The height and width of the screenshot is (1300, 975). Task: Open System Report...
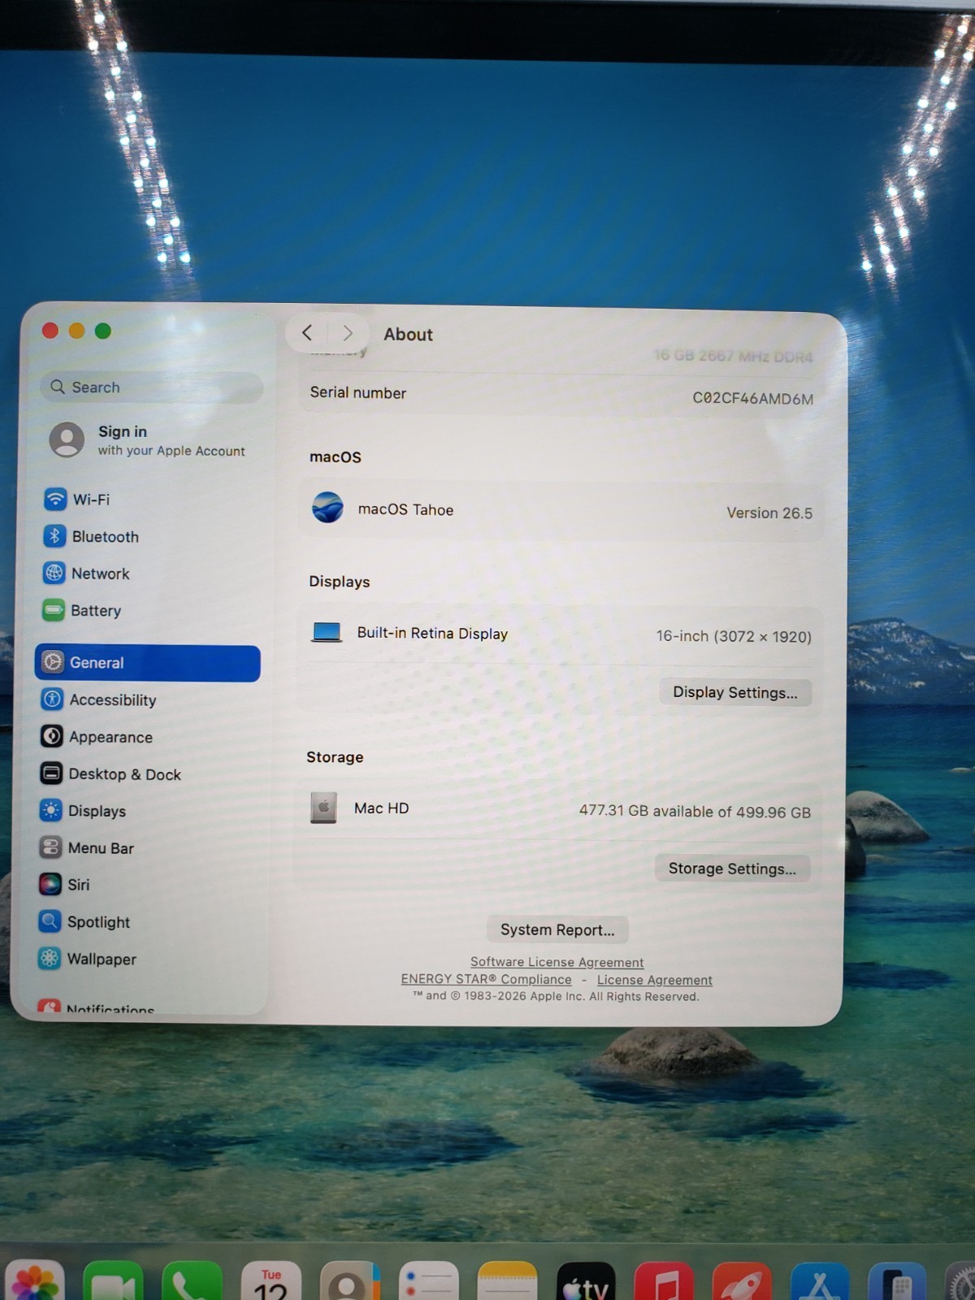[557, 929]
